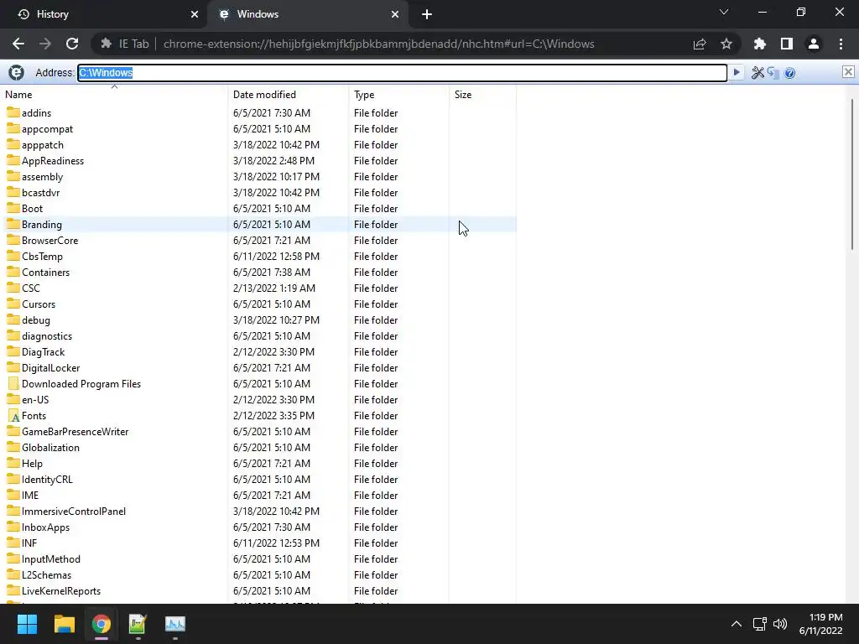Select the GameBarPresenceWriter folder

75,432
